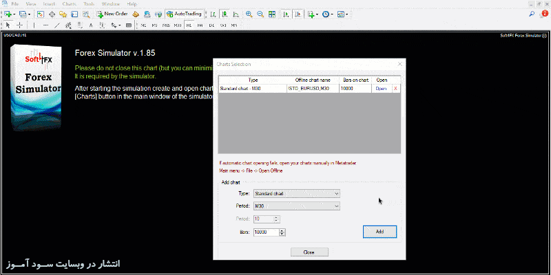551x275 pixels.
Task: Switch to line chart display icon
Action: click(x=236, y=14)
